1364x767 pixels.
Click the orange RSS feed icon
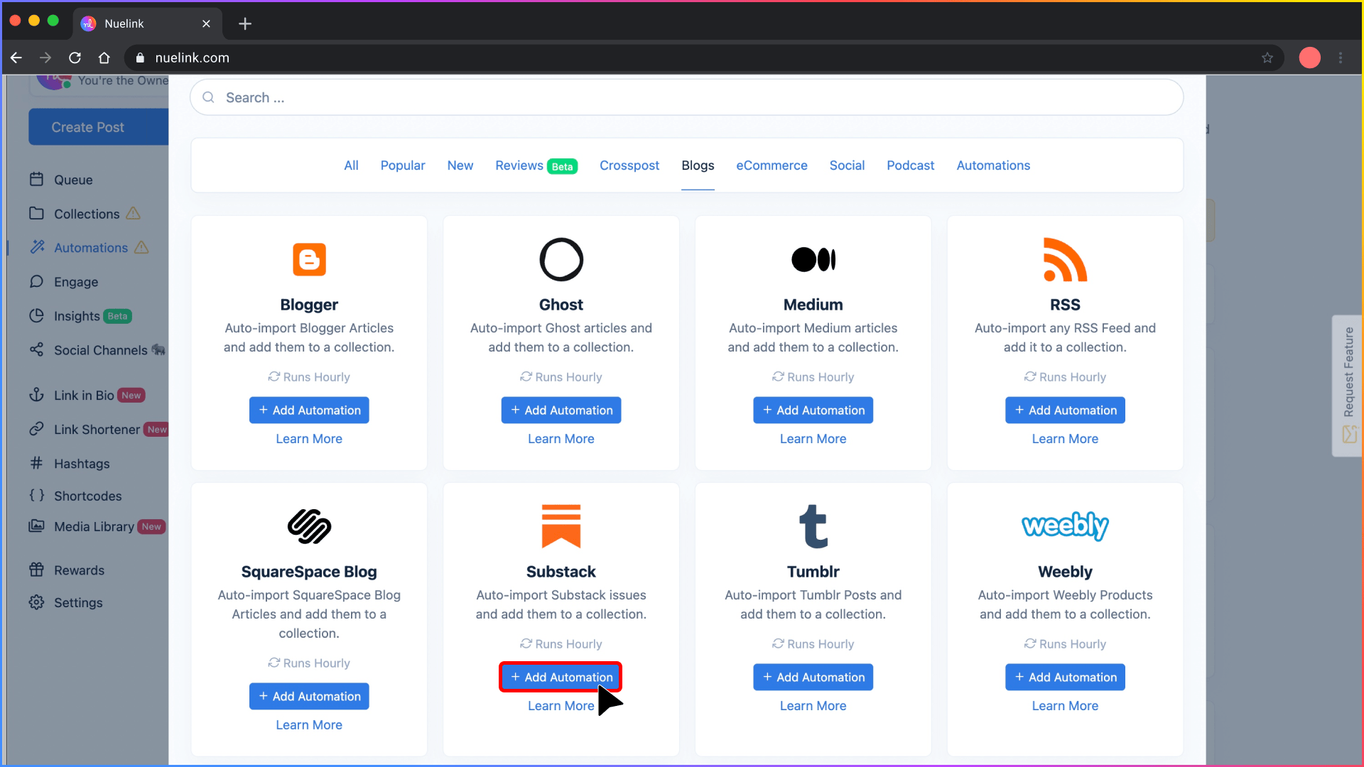pos(1065,260)
